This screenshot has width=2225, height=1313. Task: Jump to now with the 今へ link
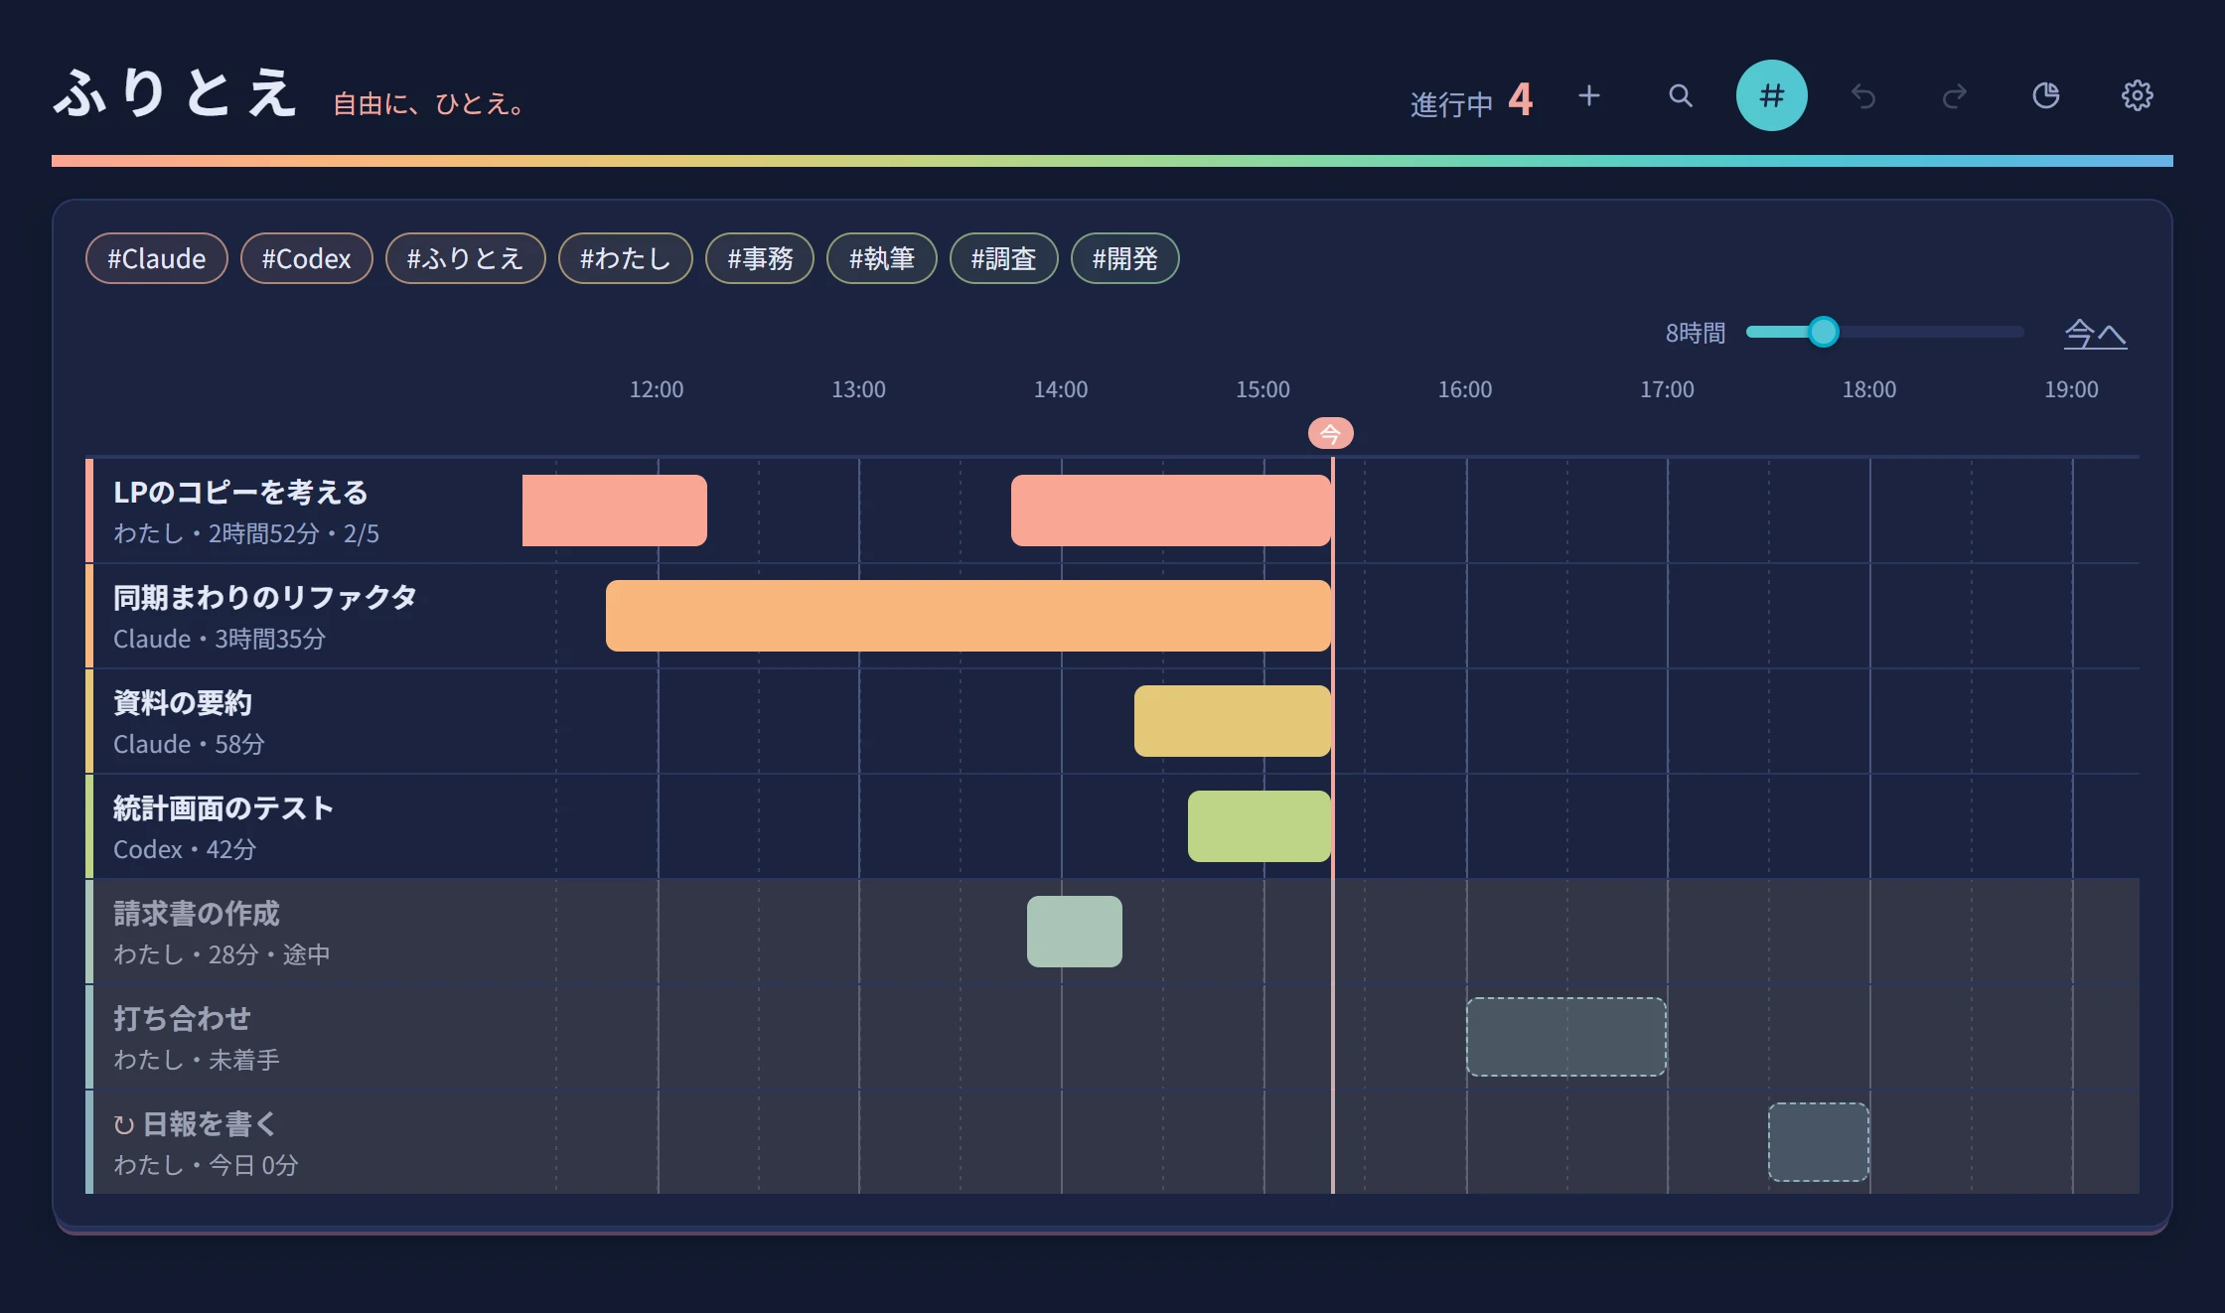2096,333
